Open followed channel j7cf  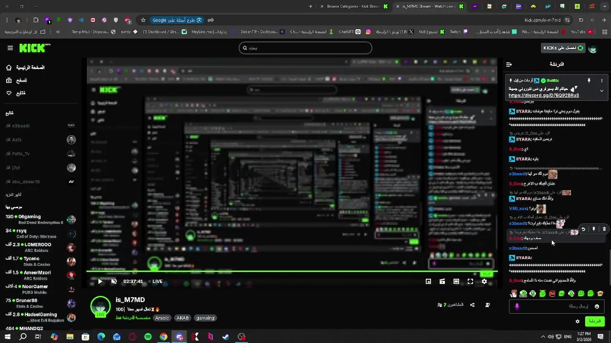click(41, 168)
